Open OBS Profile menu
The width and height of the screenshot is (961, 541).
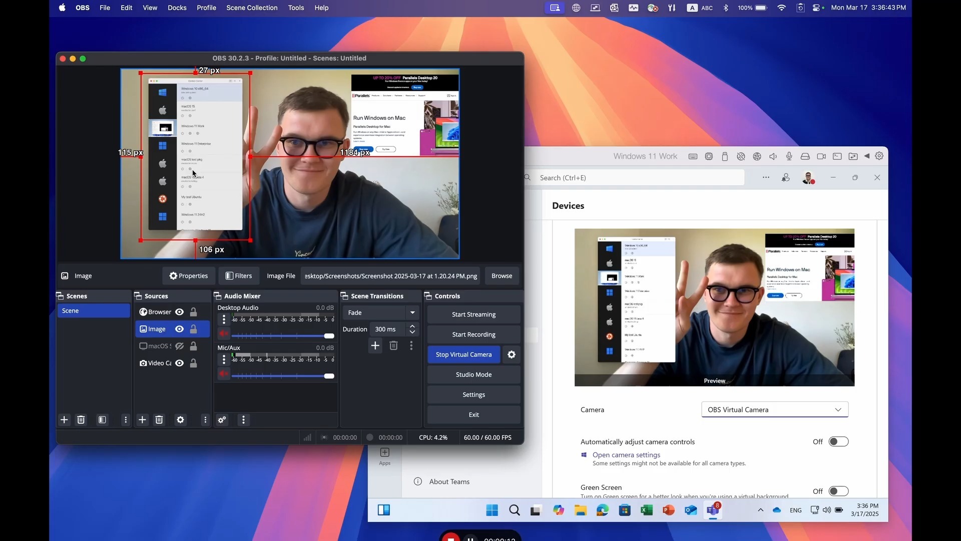[206, 8]
